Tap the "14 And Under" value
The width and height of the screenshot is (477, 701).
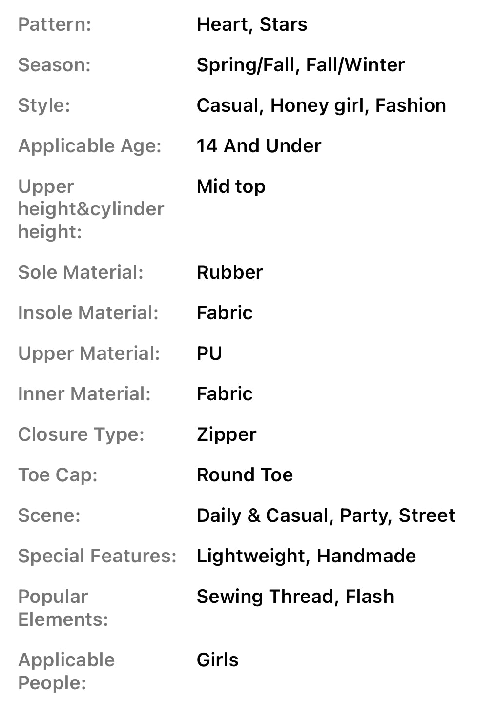[259, 146]
